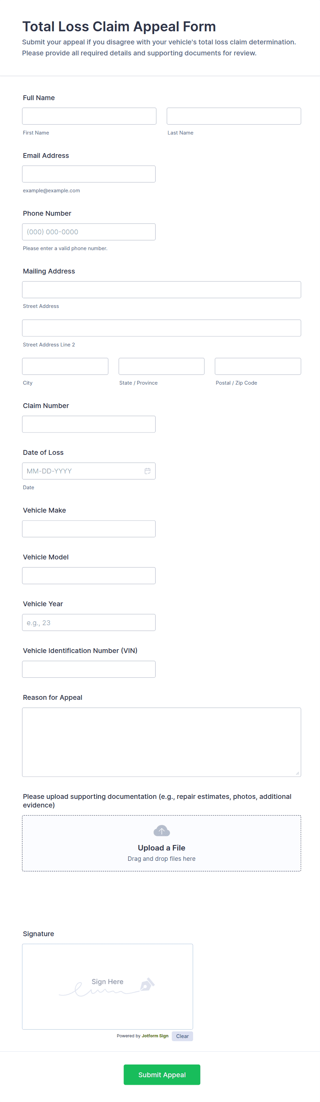Click the pen icon in signature box

[x=147, y=984]
